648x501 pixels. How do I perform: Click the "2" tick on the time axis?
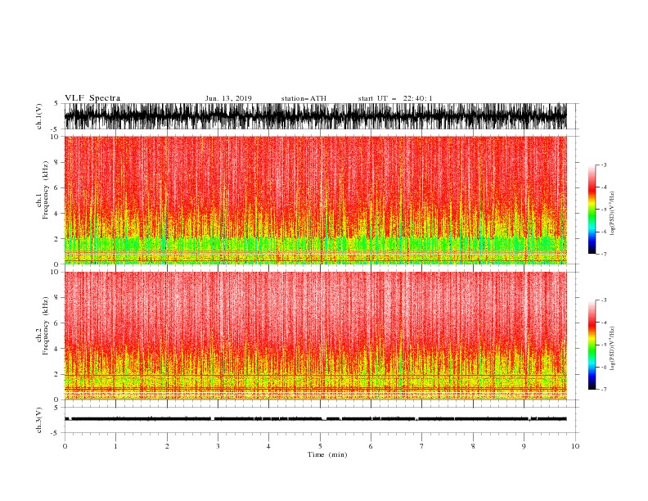[167, 446]
